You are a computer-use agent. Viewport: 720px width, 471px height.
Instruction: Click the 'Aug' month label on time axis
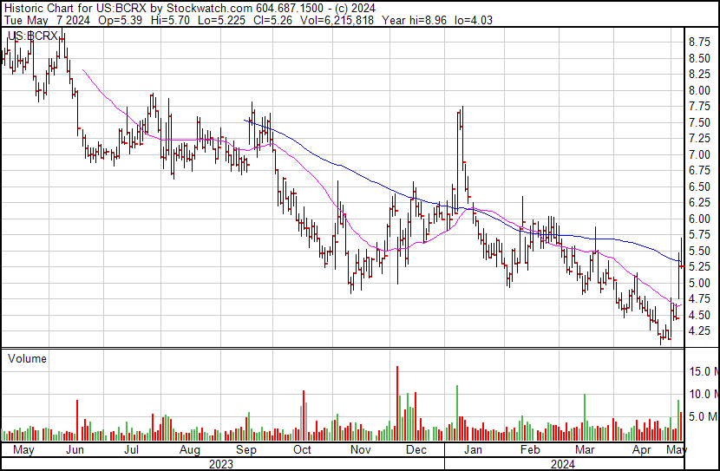click(x=190, y=450)
